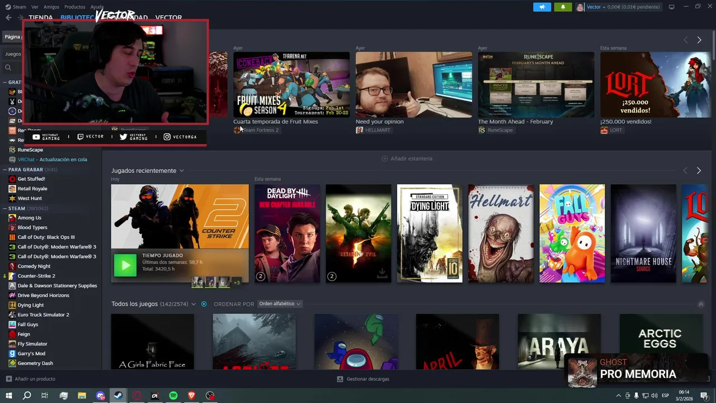Click the HELLMART icon under Need your opinion
This screenshot has height=403, width=716.
tap(360, 130)
